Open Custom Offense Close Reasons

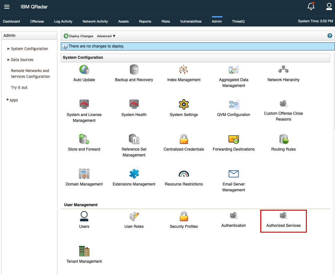[x=284, y=110]
